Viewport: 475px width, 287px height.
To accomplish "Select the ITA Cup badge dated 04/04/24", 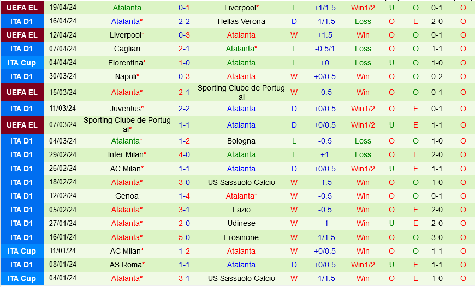I will click(x=22, y=63).
